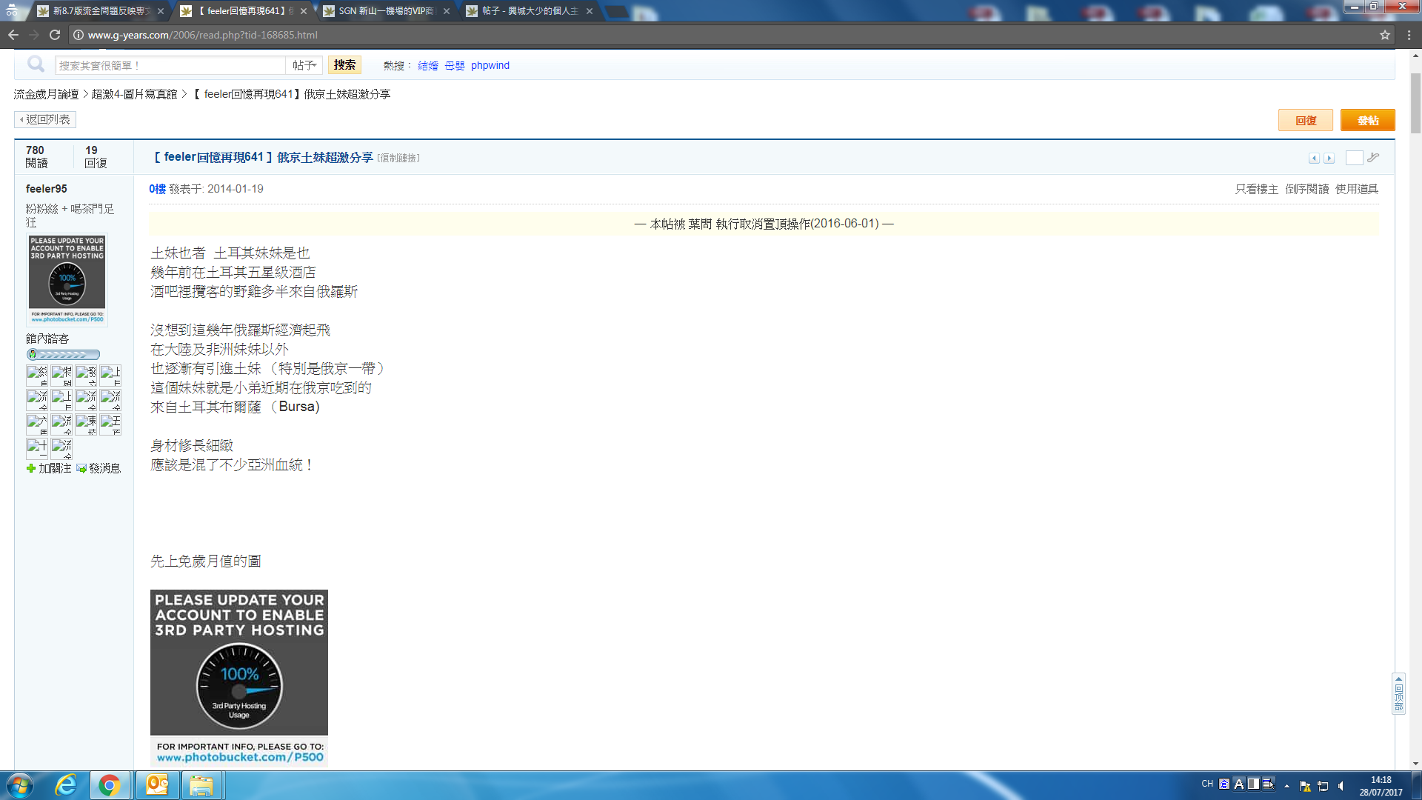1422x800 pixels.
Task: Click the orange 回復 reply button
Action: pyautogui.click(x=1306, y=120)
